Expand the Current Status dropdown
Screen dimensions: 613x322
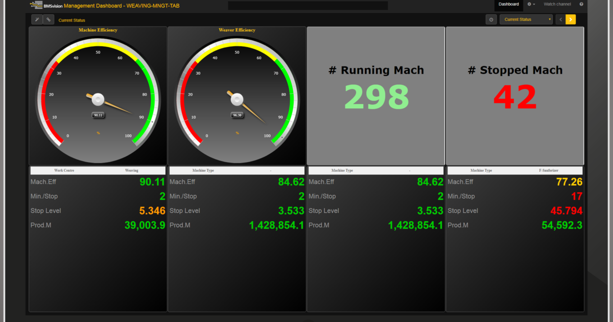pos(526,19)
